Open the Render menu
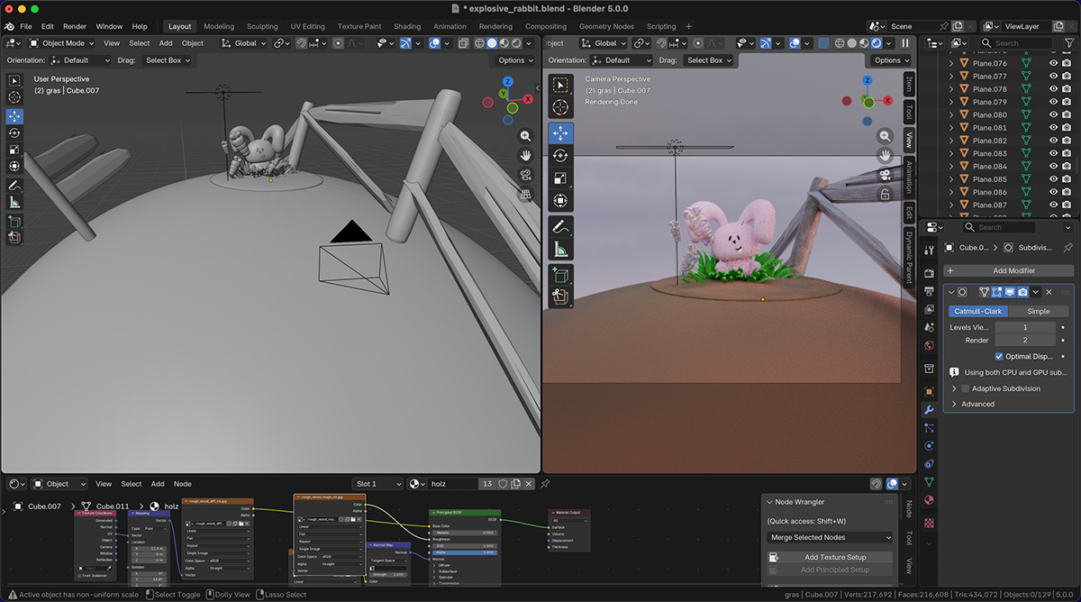The image size is (1081, 602). click(75, 26)
